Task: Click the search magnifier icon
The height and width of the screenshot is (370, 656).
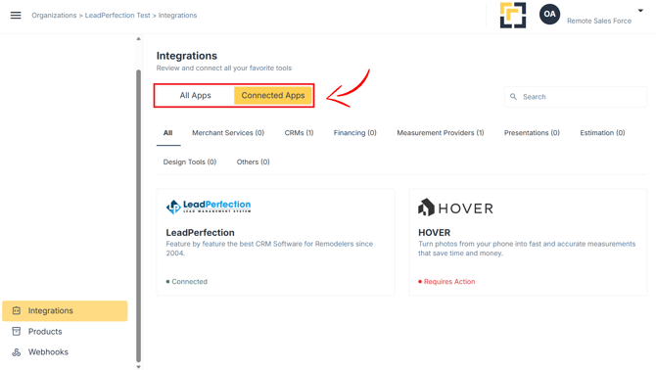Action: click(513, 97)
